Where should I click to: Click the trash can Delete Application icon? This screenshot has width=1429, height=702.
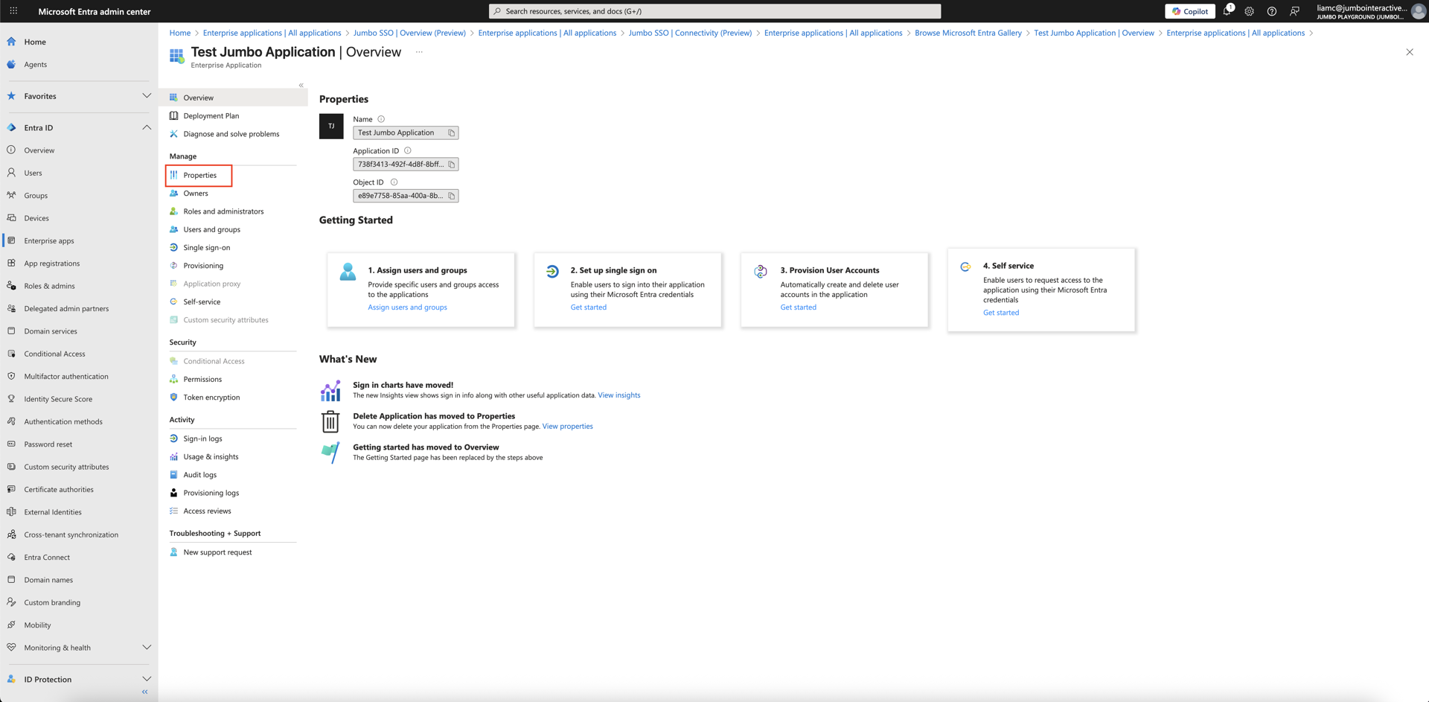click(330, 421)
